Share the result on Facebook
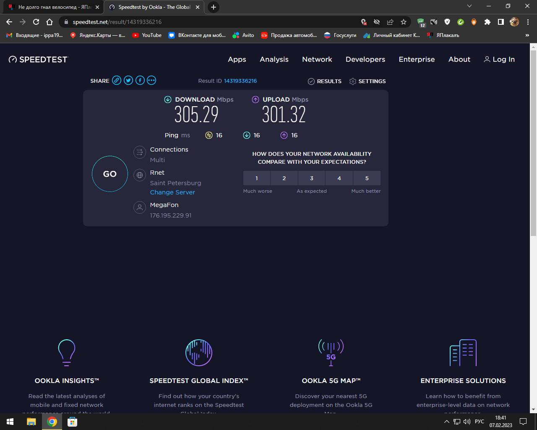 tap(140, 80)
